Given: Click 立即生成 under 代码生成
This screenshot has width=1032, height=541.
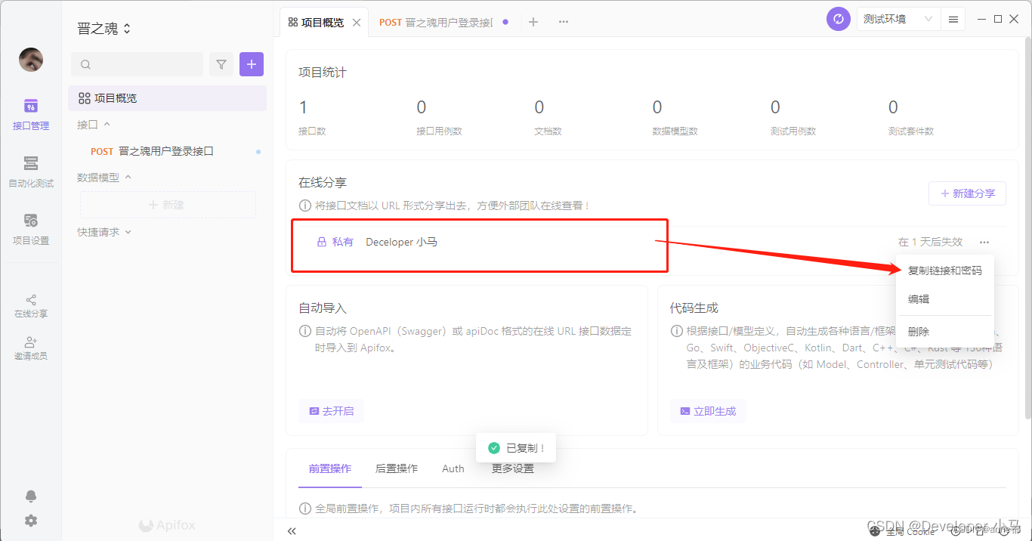Looking at the screenshot, I should pos(708,411).
